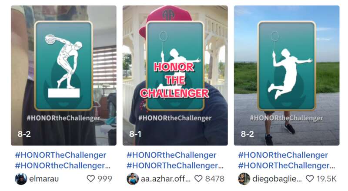Click #HONORTheChallenger hashtag under elmarau's video
Image resolution: width=348 pixels, height=191 pixels.
click(x=60, y=155)
